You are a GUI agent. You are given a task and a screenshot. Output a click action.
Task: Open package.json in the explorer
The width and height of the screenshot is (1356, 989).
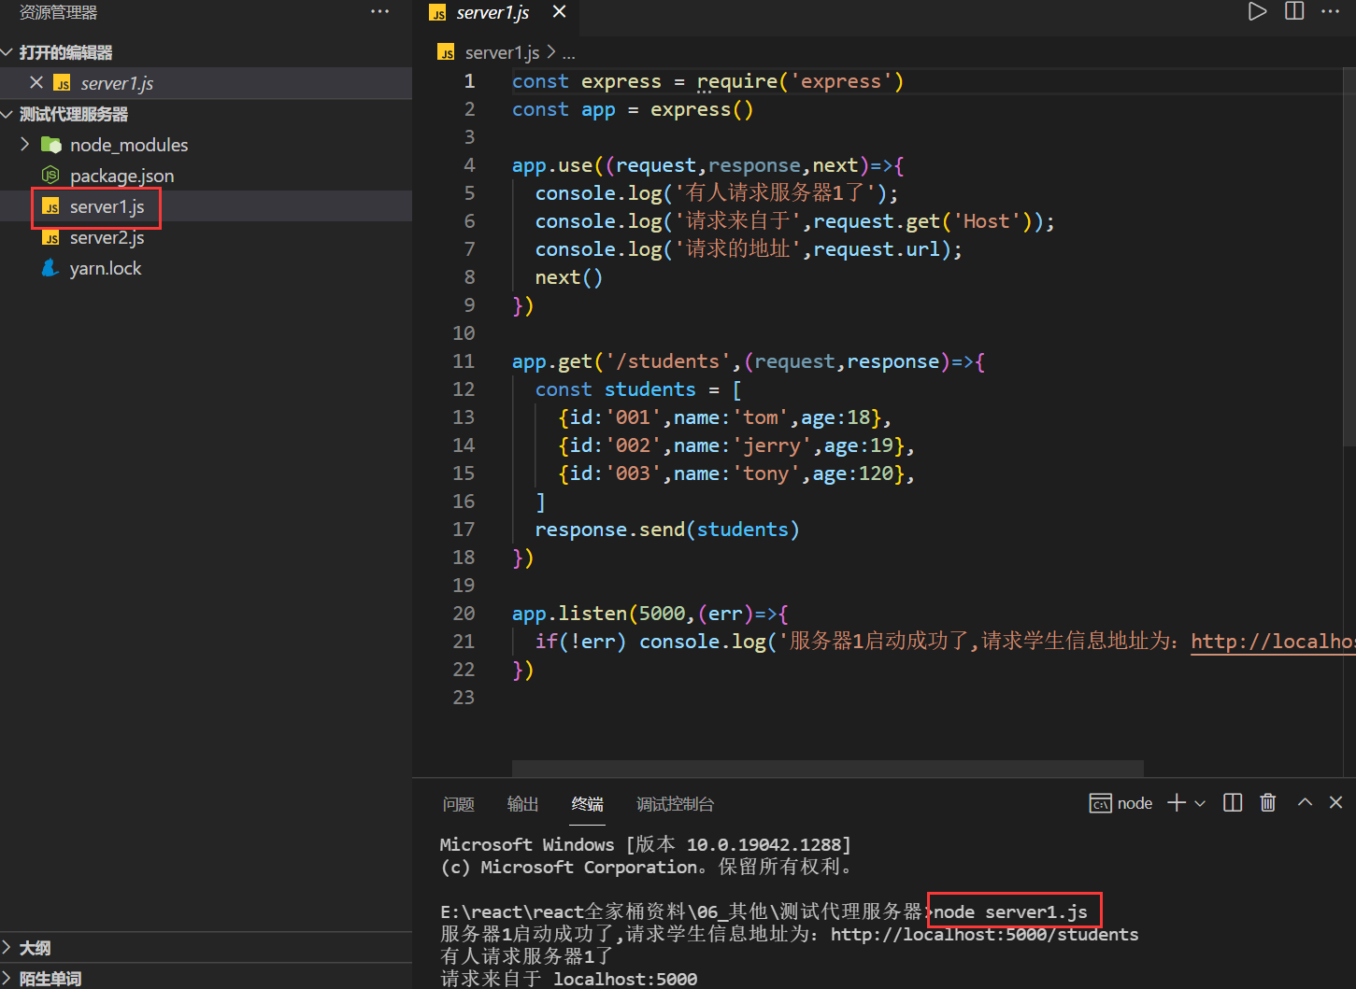[x=121, y=176]
